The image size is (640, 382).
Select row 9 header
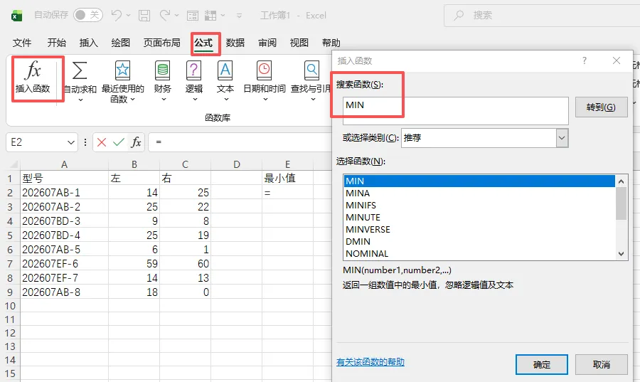(x=10, y=292)
